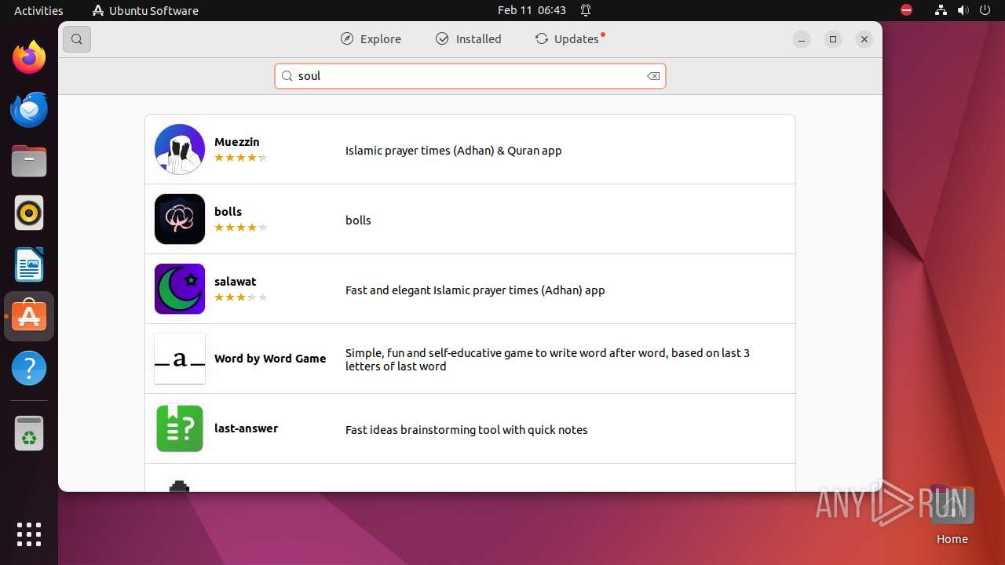Click the Ubuntu Software dock icon
1005x565 pixels.
[29, 316]
